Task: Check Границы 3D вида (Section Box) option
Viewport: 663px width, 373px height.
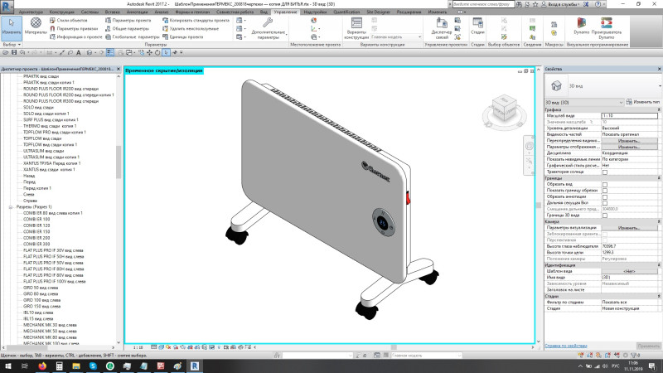Action: click(x=604, y=215)
